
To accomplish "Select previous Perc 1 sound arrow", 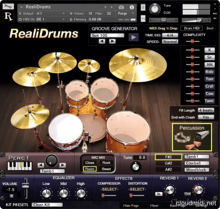I will pyautogui.click(x=41, y=165).
